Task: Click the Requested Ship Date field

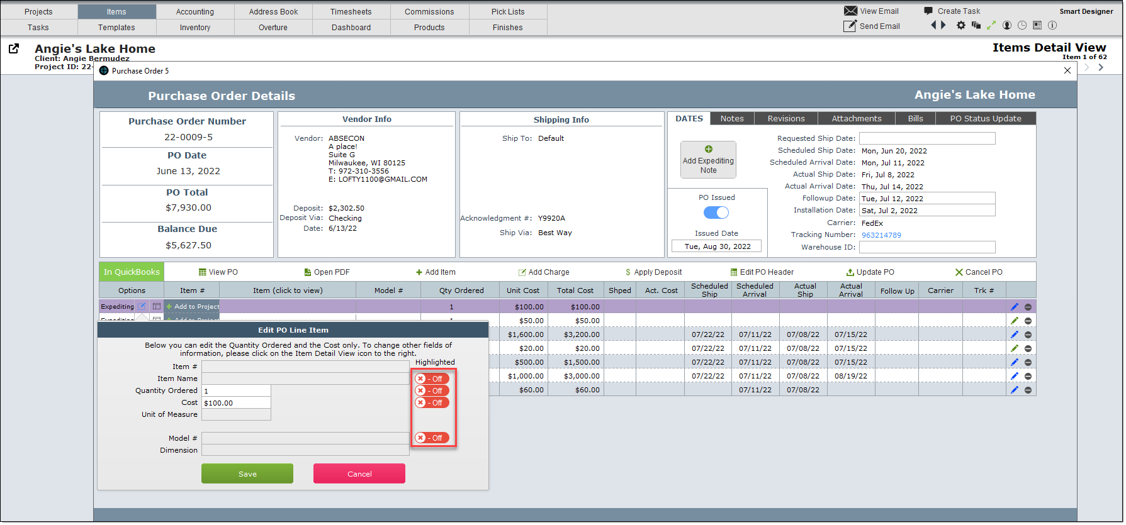Action: [x=927, y=138]
